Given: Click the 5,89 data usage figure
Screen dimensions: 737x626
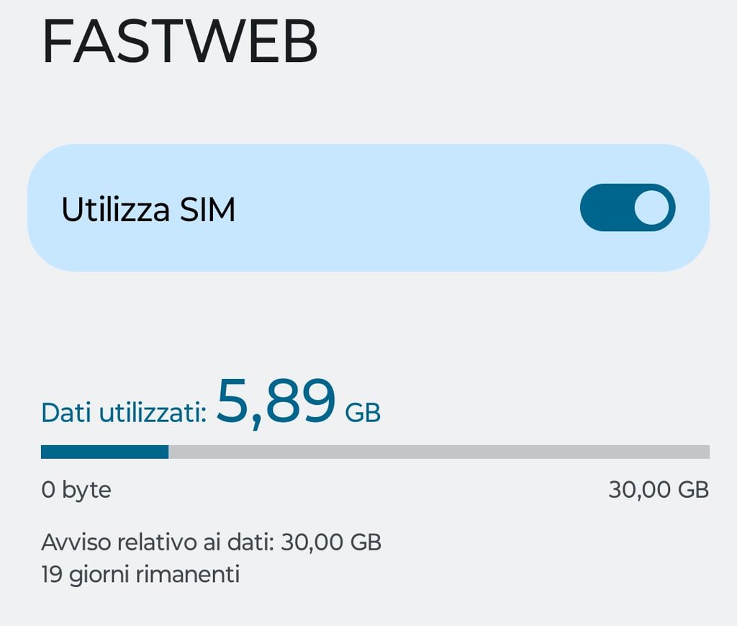Looking at the screenshot, I should [276, 402].
